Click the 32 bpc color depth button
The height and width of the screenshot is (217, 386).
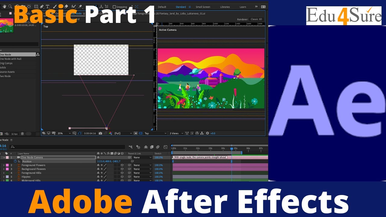tap(14, 134)
